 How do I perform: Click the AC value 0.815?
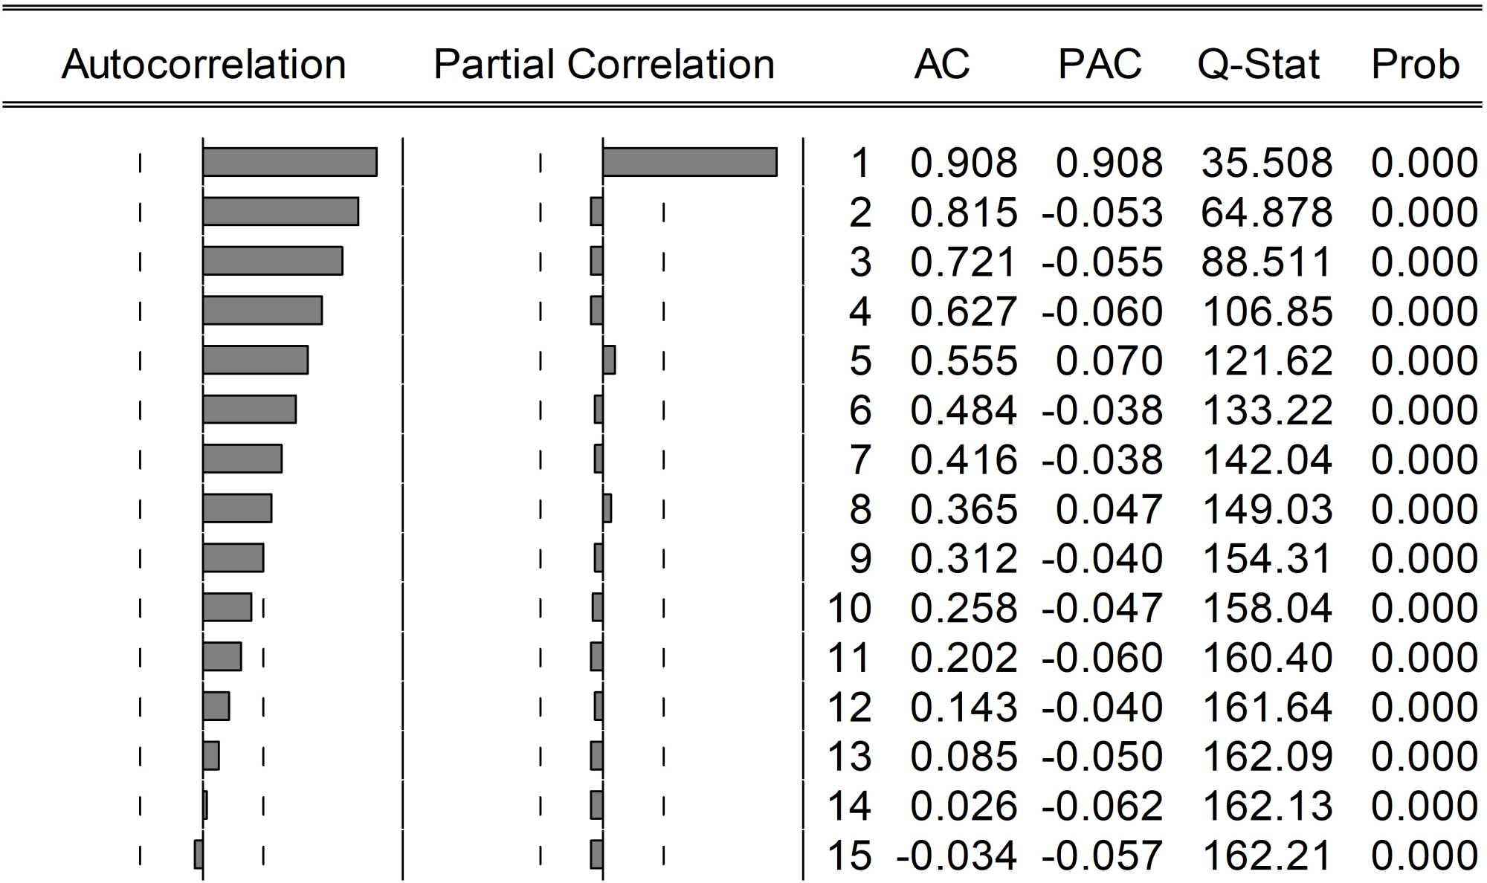[964, 213]
